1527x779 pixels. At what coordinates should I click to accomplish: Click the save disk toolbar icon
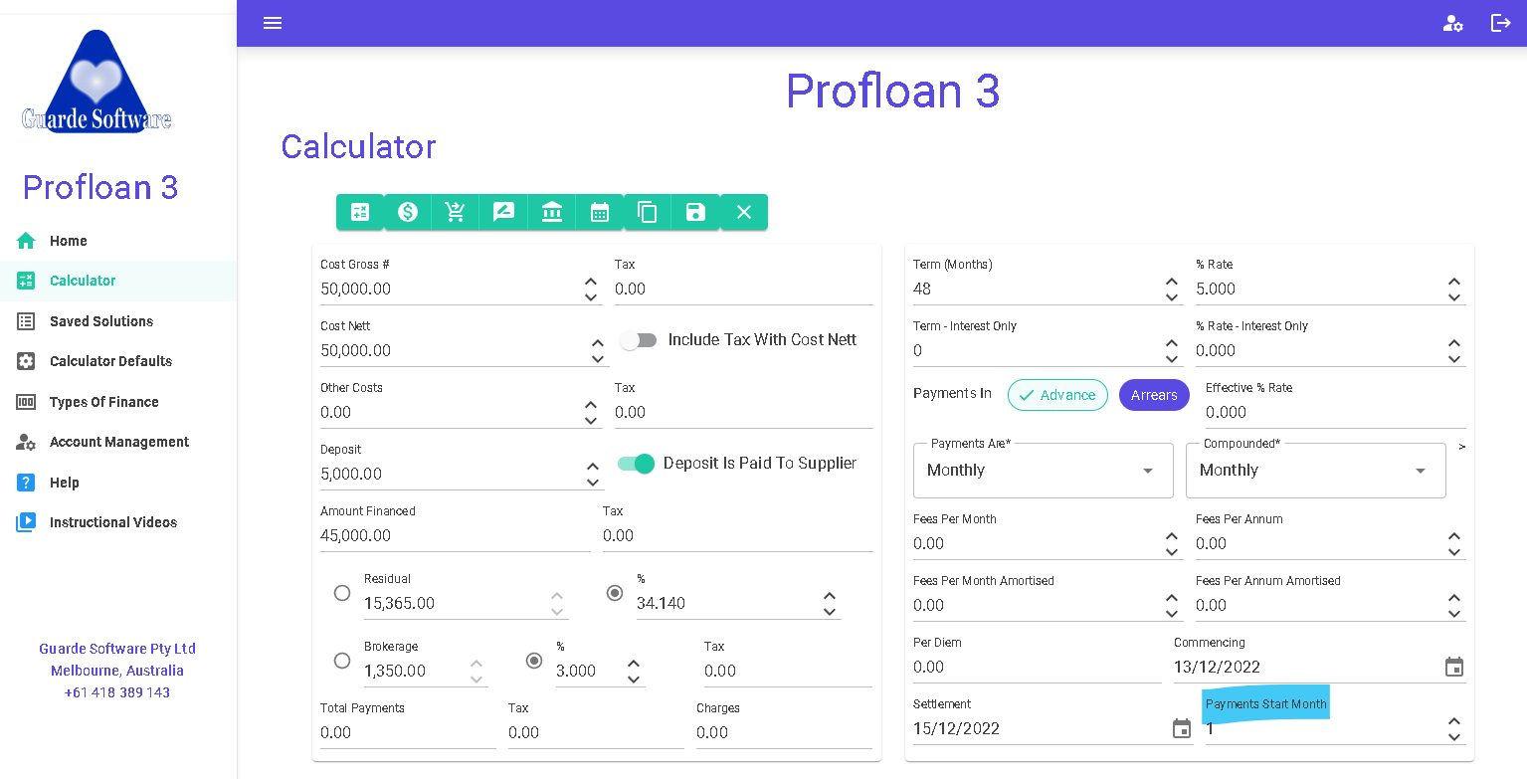coord(695,212)
